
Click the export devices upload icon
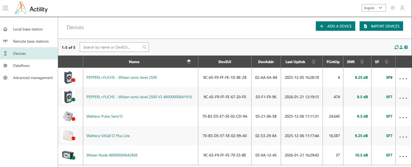tap(401, 47)
